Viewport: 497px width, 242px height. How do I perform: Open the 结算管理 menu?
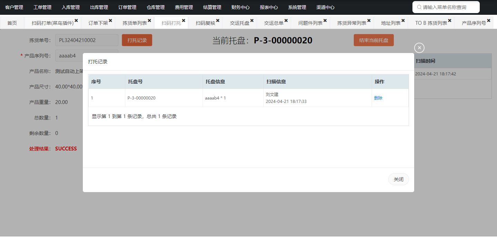[x=212, y=7]
